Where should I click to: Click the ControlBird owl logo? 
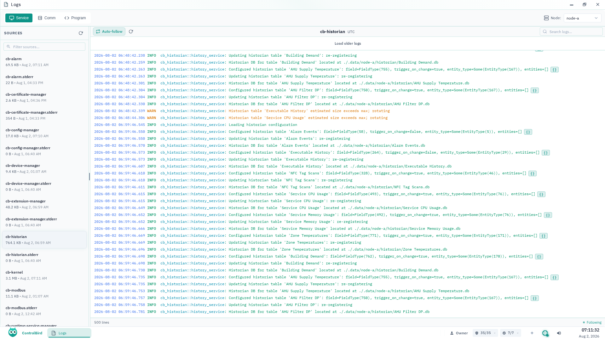[x=13, y=332]
